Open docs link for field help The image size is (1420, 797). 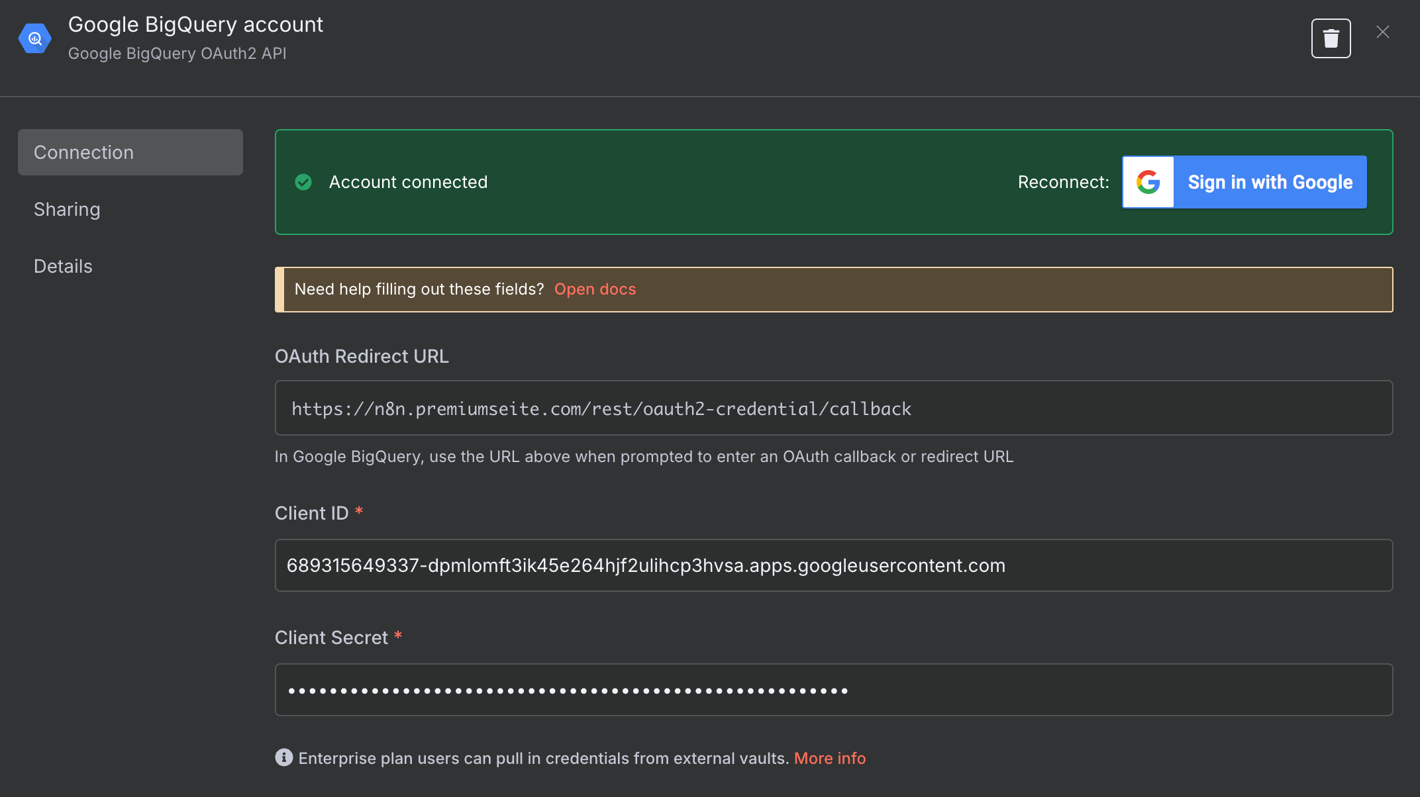(x=595, y=289)
